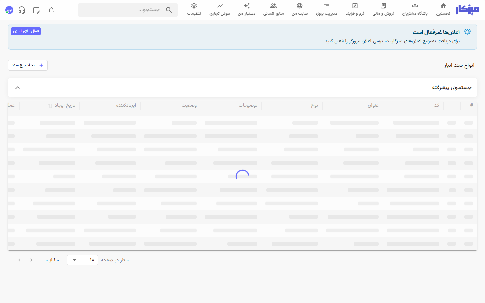The height and width of the screenshot is (303, 485).
Task: Click the search magnifier icon
Action: pyautogui.click(x=169, y=10)
